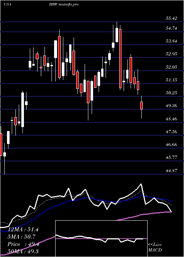Screen dimensions: 184x257
Task: Click inside the MACD inset chart box
Action: click(101, 239)
